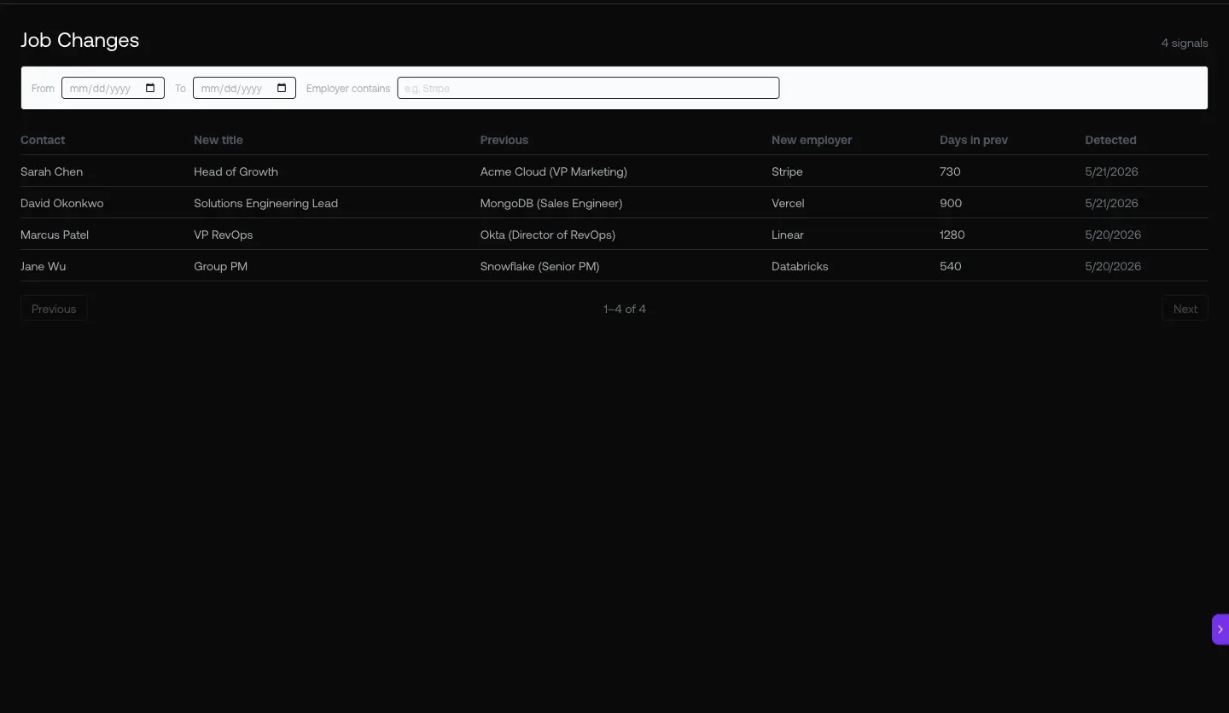The image size is (1229, 713).
Task: Click the From date input field
Action: [113, 88]
